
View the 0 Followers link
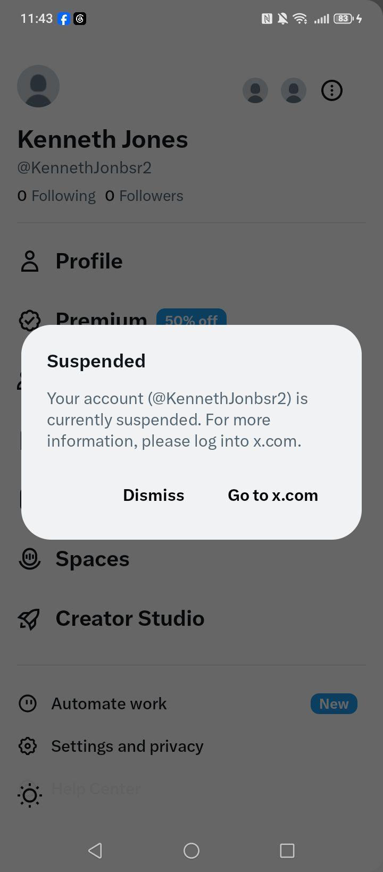click(x=144, y=196)
